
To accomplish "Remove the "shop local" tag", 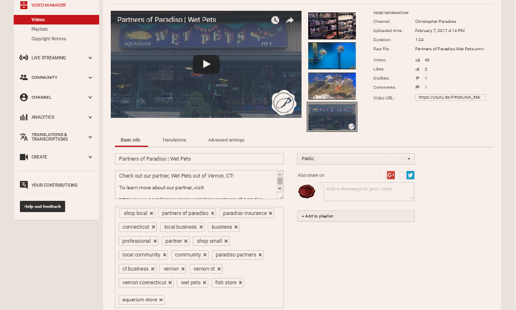I will [x=151, y=213].
